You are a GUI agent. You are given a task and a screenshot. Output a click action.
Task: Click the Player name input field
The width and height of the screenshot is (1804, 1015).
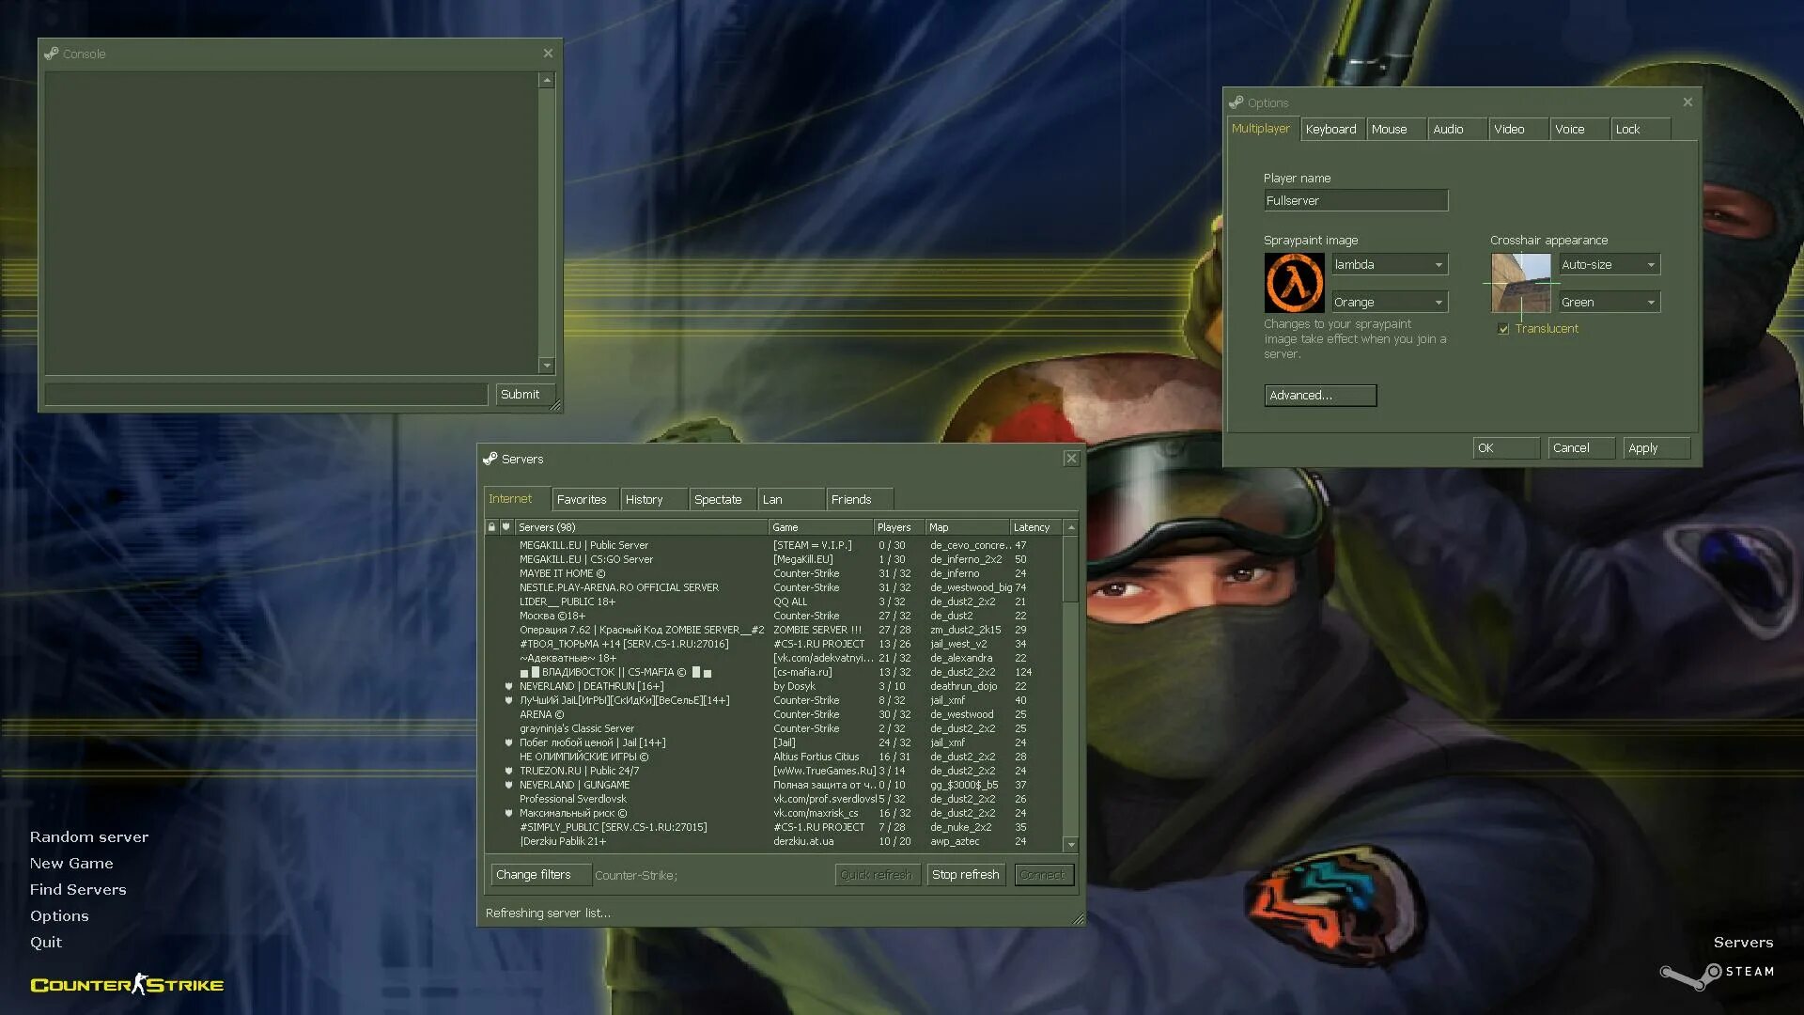click(1356, 200)
